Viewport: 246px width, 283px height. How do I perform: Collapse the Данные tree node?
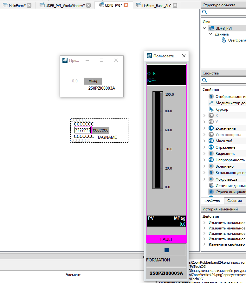point(210,34)
